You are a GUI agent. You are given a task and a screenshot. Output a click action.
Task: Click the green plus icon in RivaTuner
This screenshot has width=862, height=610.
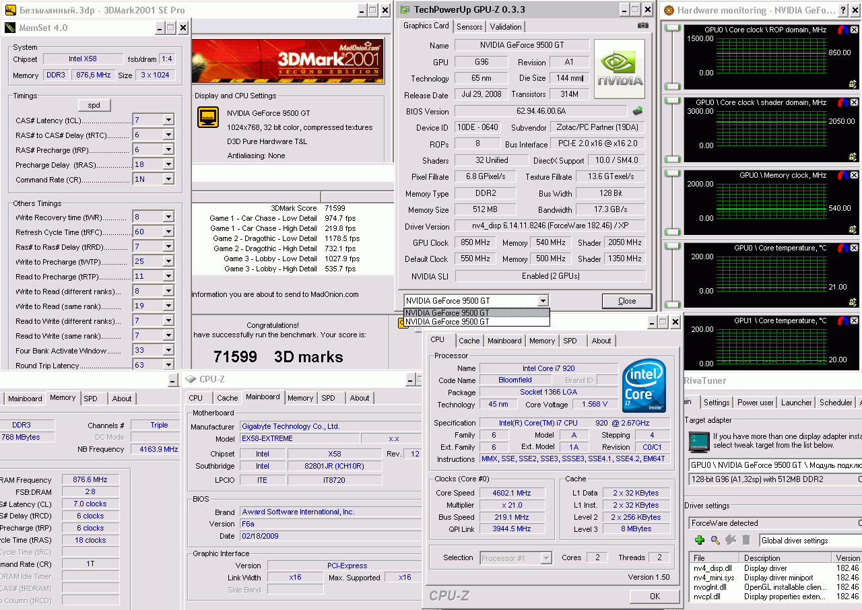[x=700, y=540]
